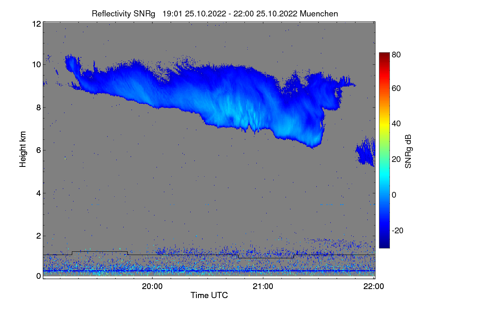Click the 'Time UTC' axis label

(x=209, y=295)
